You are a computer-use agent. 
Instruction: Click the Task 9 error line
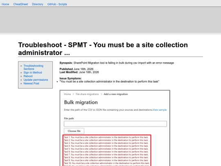pyautogui.click(x=106, y=160)
